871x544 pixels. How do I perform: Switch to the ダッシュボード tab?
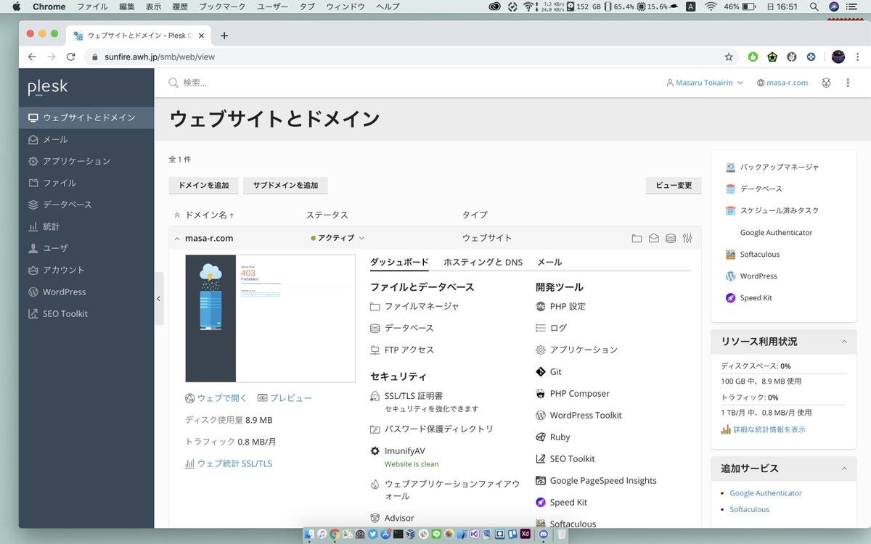point(399,262)
